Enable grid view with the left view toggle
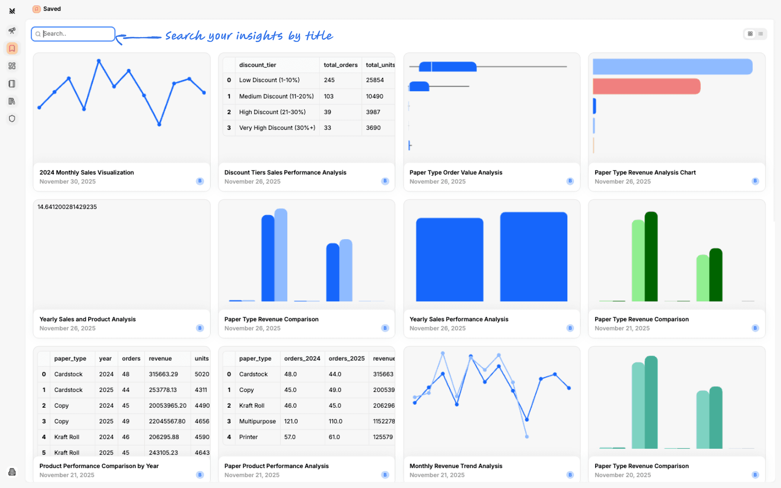 (x=750, y=34)
